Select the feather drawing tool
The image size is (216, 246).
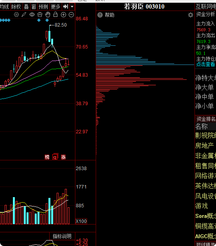click(x=24, y=15)
